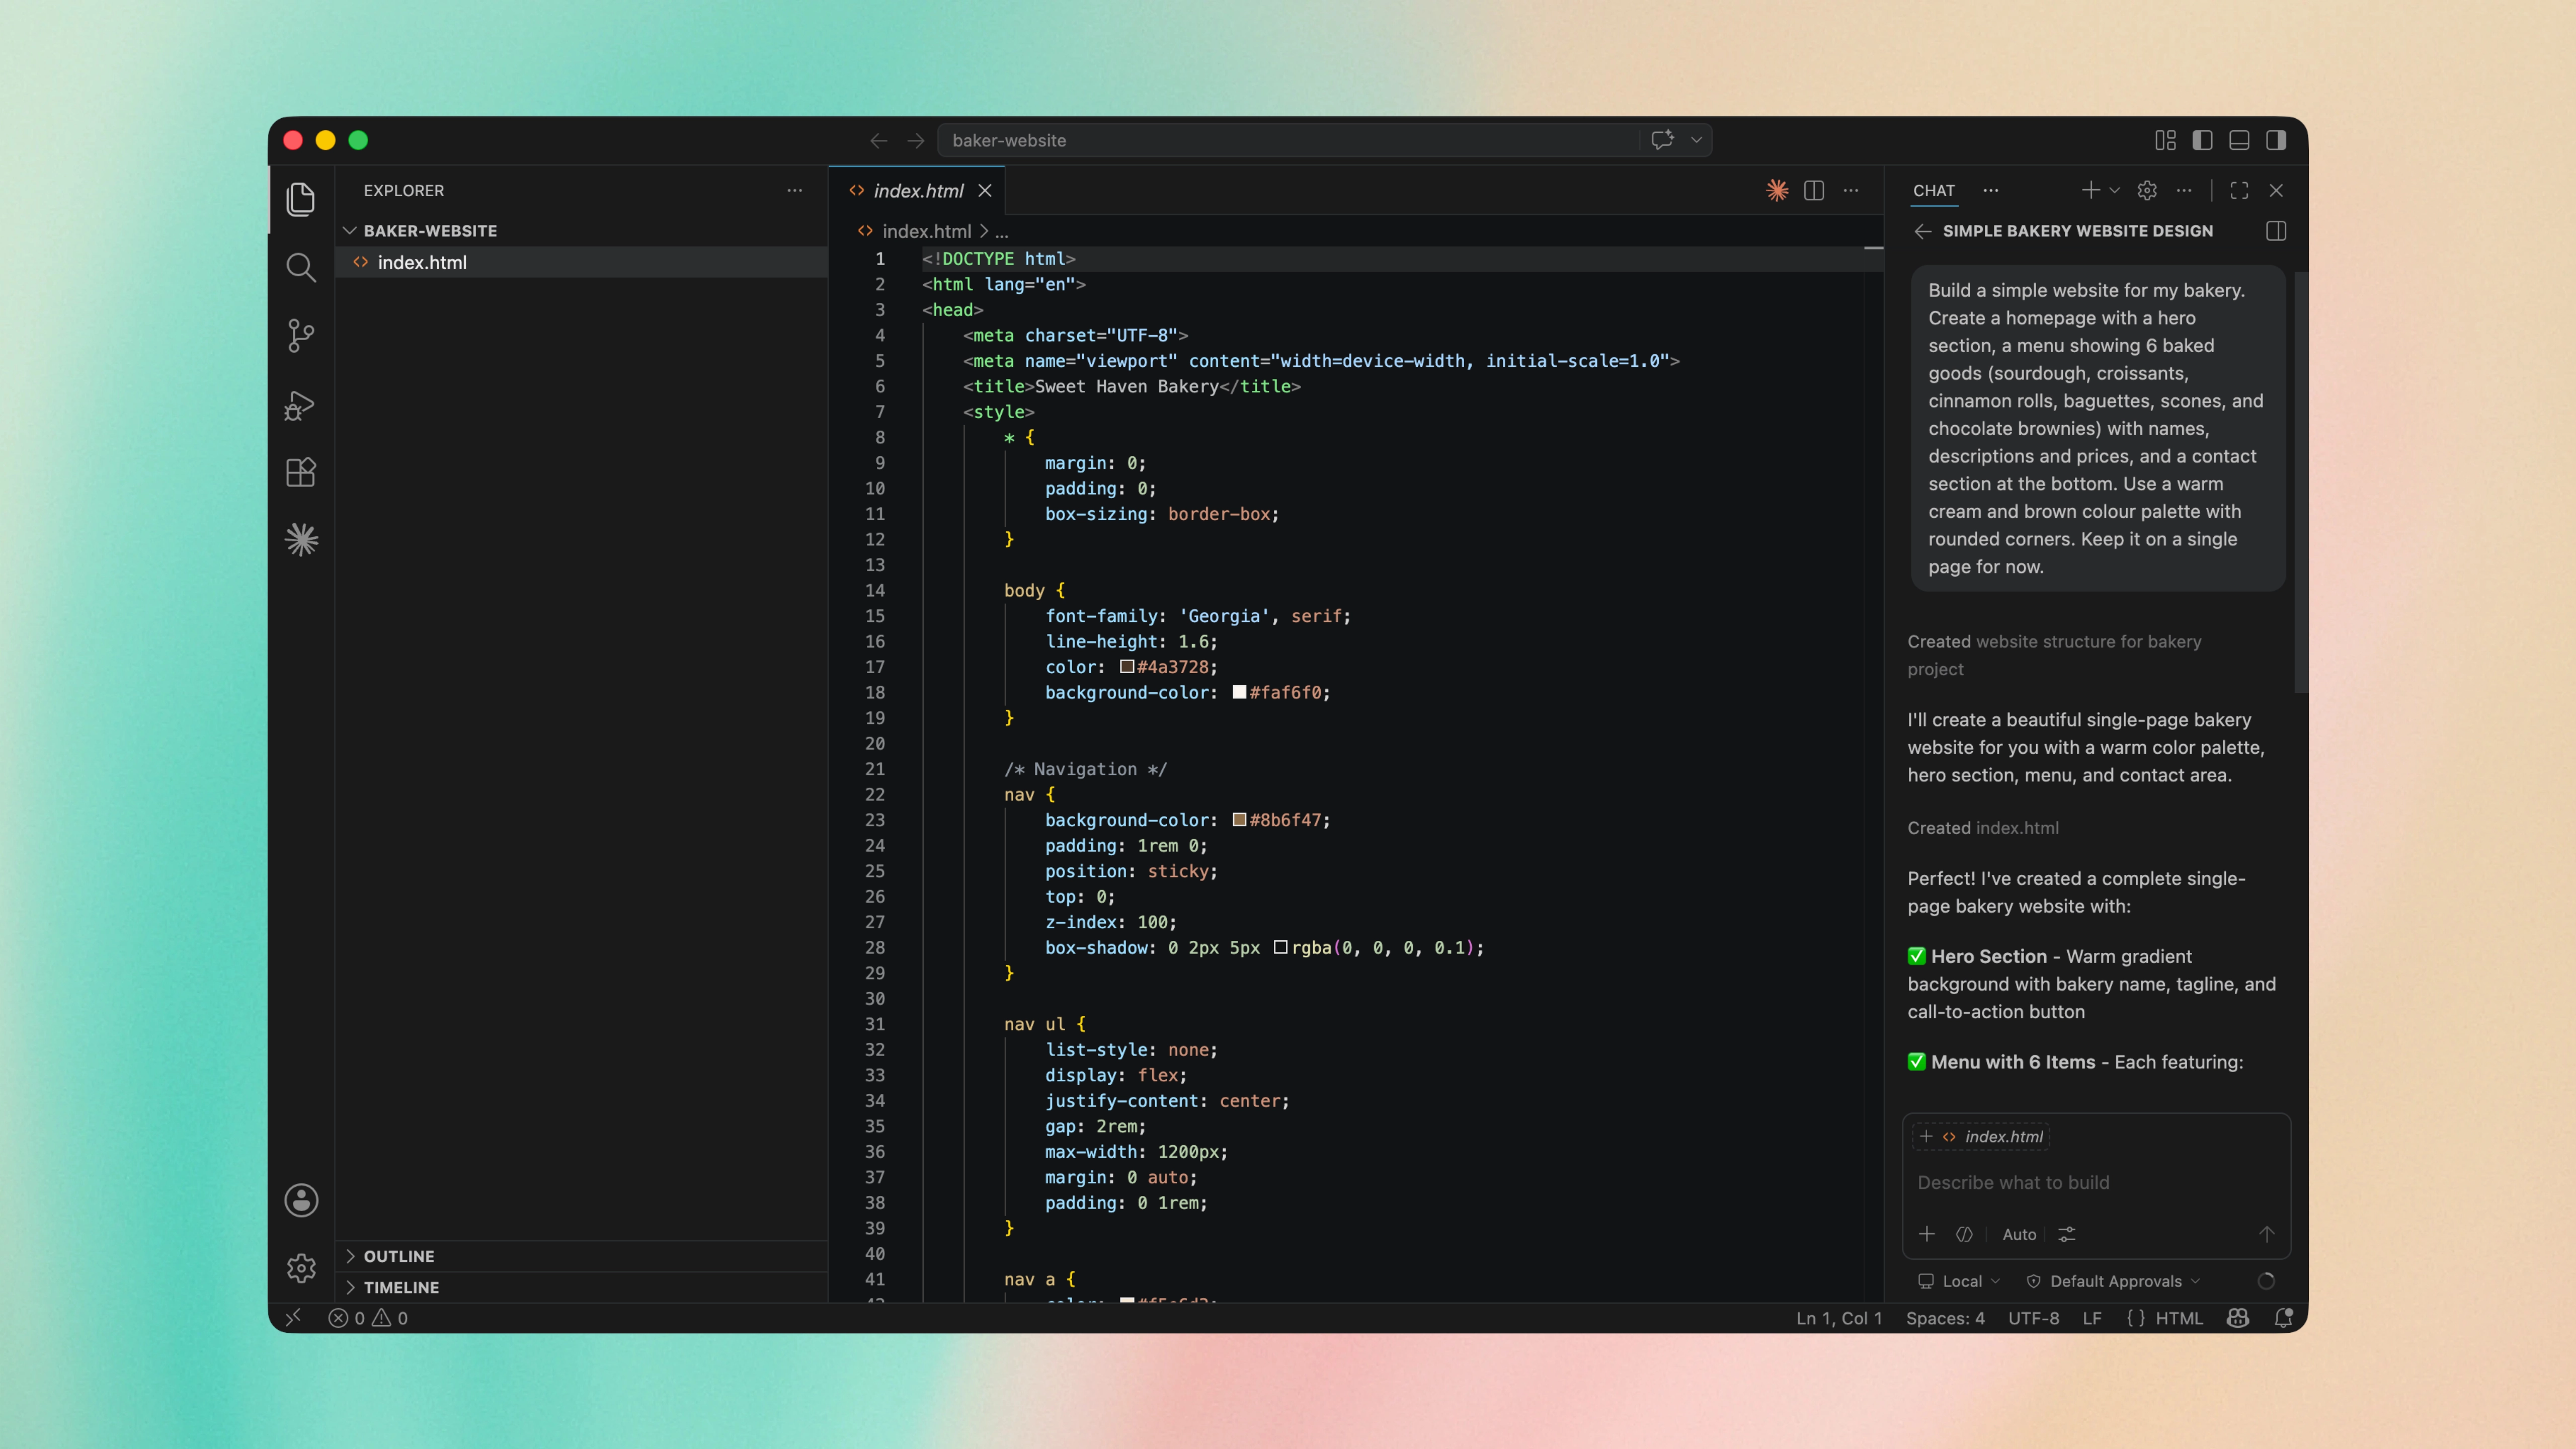
Task: Click the Describe what to build input
Action: (x=2095, y=1182)
